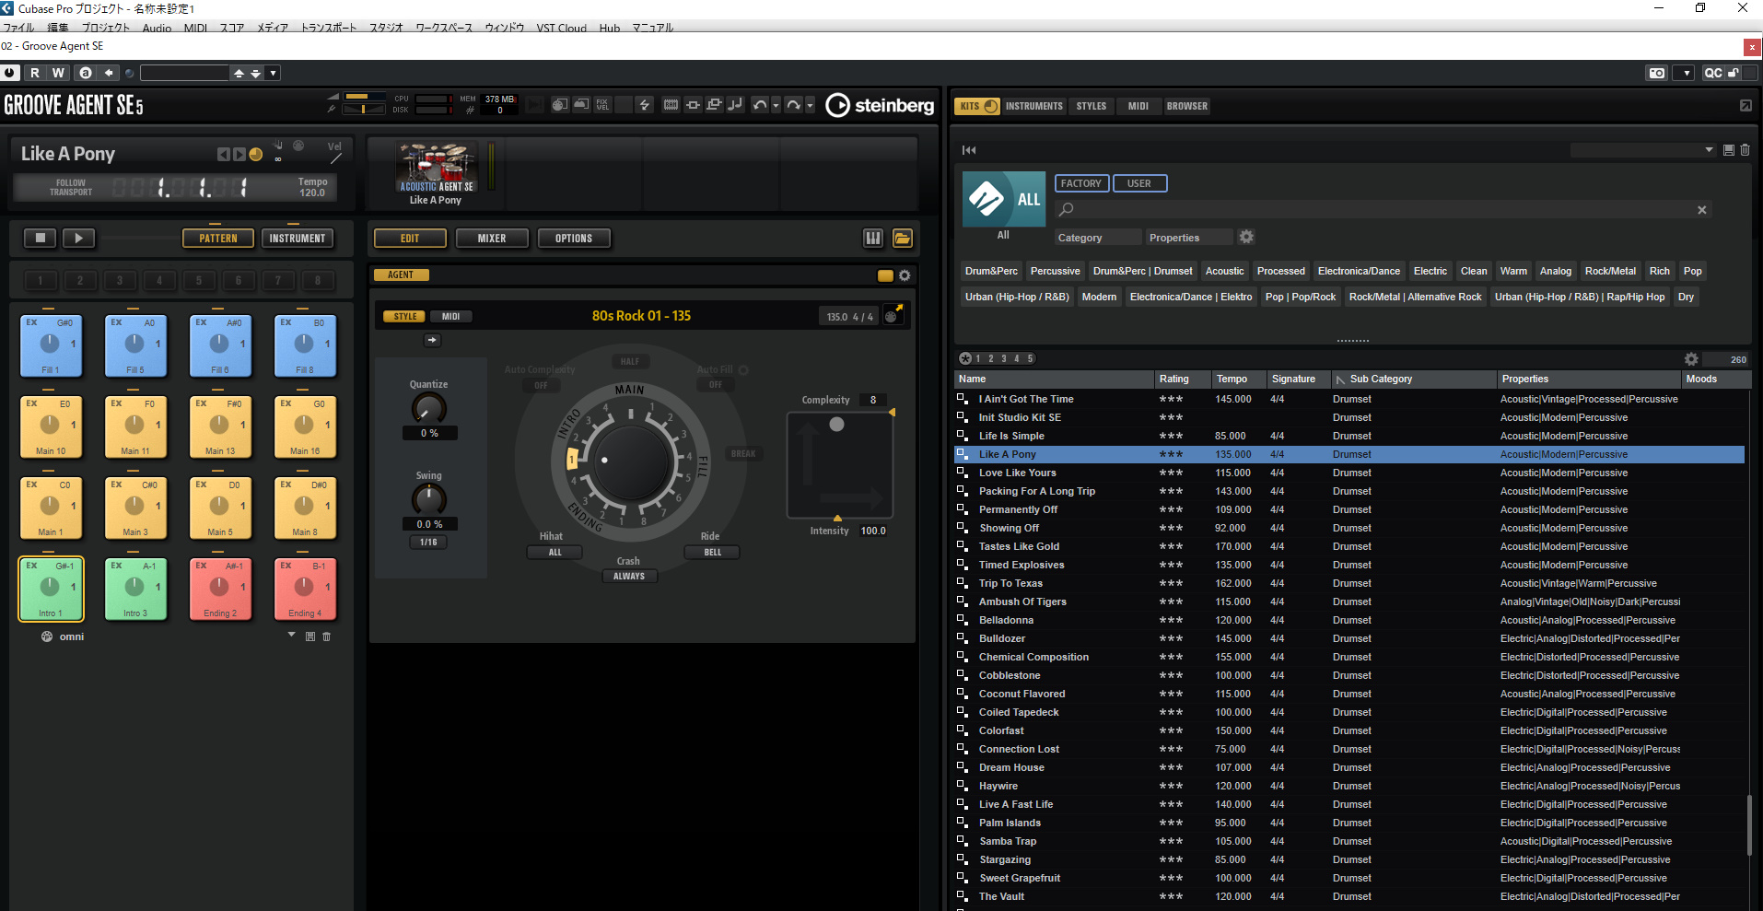Toggle the FACTORY content filter

[1081, 183]
